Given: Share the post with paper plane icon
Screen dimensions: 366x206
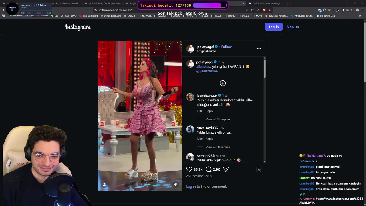Looking at the screenshot, I should [x=226, y=169].
